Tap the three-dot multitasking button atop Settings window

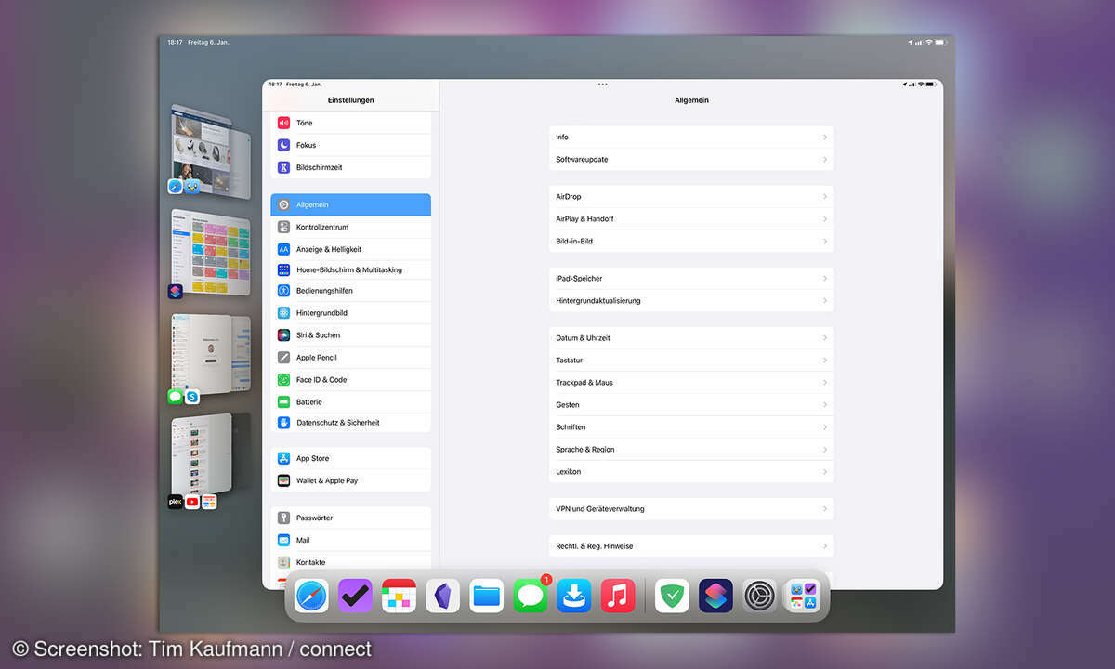coord(602,85)
